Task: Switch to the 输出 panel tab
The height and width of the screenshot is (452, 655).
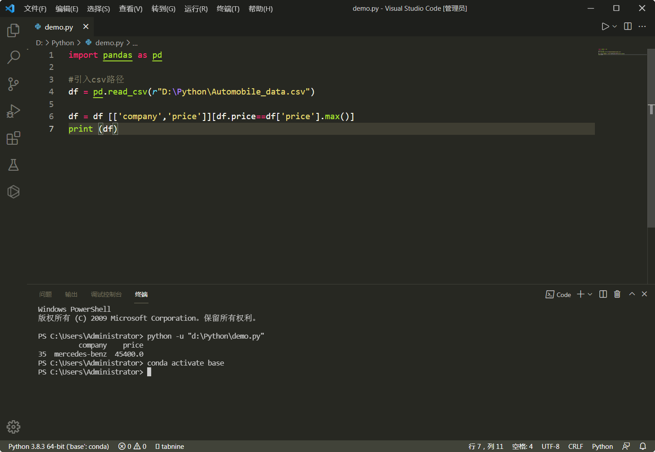Action: coord(71,294)
